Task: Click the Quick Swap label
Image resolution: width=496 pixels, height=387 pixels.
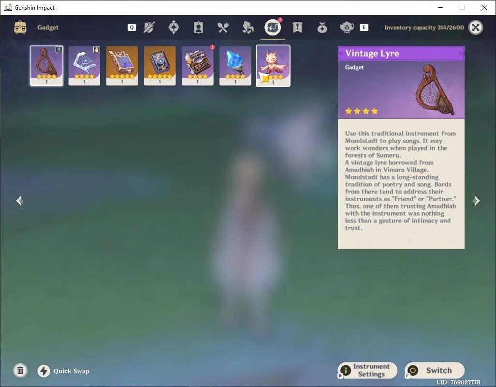Action: pyautogui.click(x=71, y=371)
